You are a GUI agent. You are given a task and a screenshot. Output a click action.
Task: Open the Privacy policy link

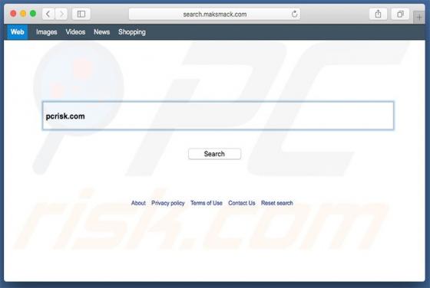coord(168,203)
